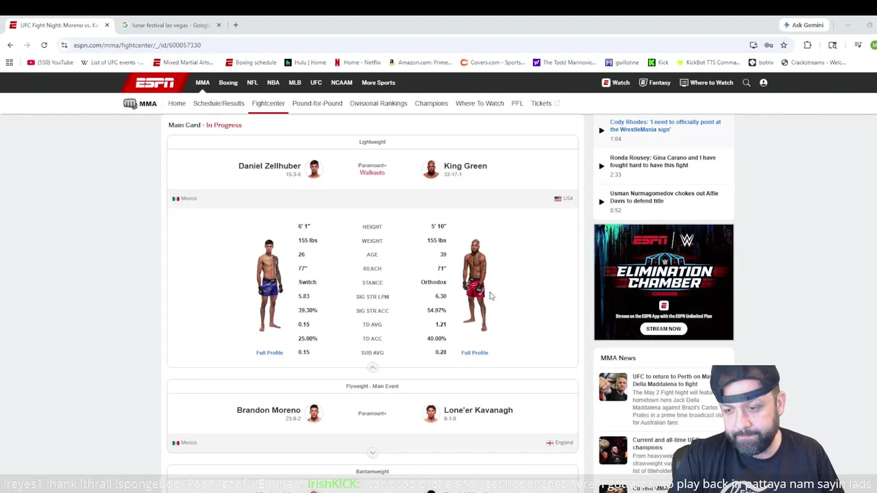
Task: Open the Kick bookmark
Action: click(658, 62)
